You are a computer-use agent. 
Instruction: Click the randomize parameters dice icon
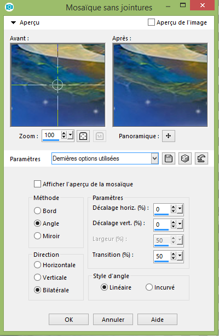tap(185, 158)
